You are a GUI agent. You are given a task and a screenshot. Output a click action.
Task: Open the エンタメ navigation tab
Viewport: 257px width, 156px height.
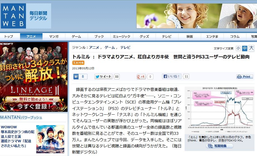pos(212,37)
